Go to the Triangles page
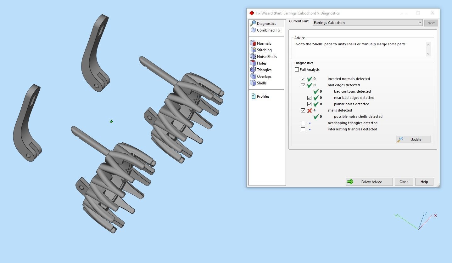 coord(264,70)
